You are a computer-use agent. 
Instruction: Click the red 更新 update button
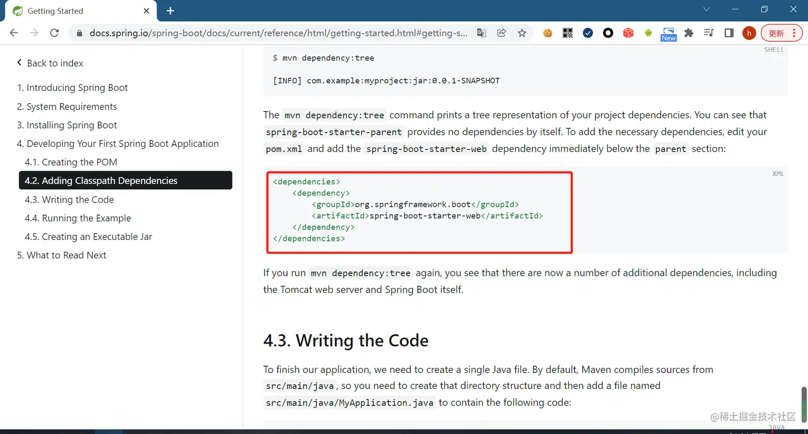point(776,33)
